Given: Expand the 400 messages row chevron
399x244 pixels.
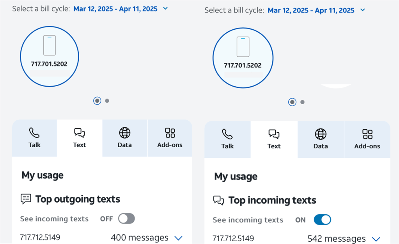Looking at the screenshot, I should tap(178, 238).
